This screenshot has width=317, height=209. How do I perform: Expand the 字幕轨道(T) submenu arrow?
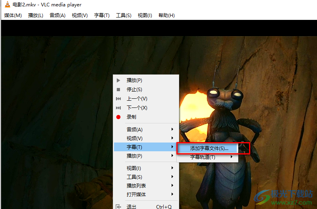pyautogui.click(x=232, y=157)
